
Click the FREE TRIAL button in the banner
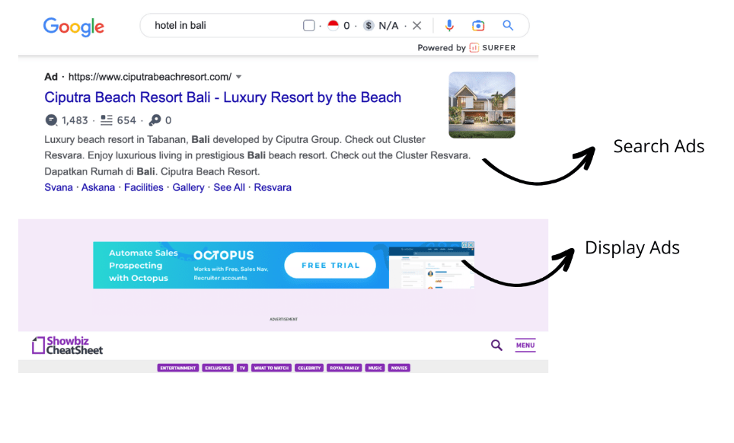pos(330,265)
